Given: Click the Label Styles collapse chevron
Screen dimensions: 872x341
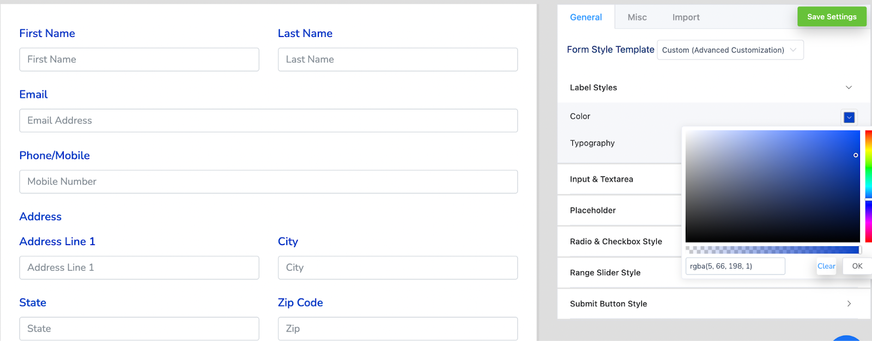Looking at the screenshot, I should tap(849, 88).
